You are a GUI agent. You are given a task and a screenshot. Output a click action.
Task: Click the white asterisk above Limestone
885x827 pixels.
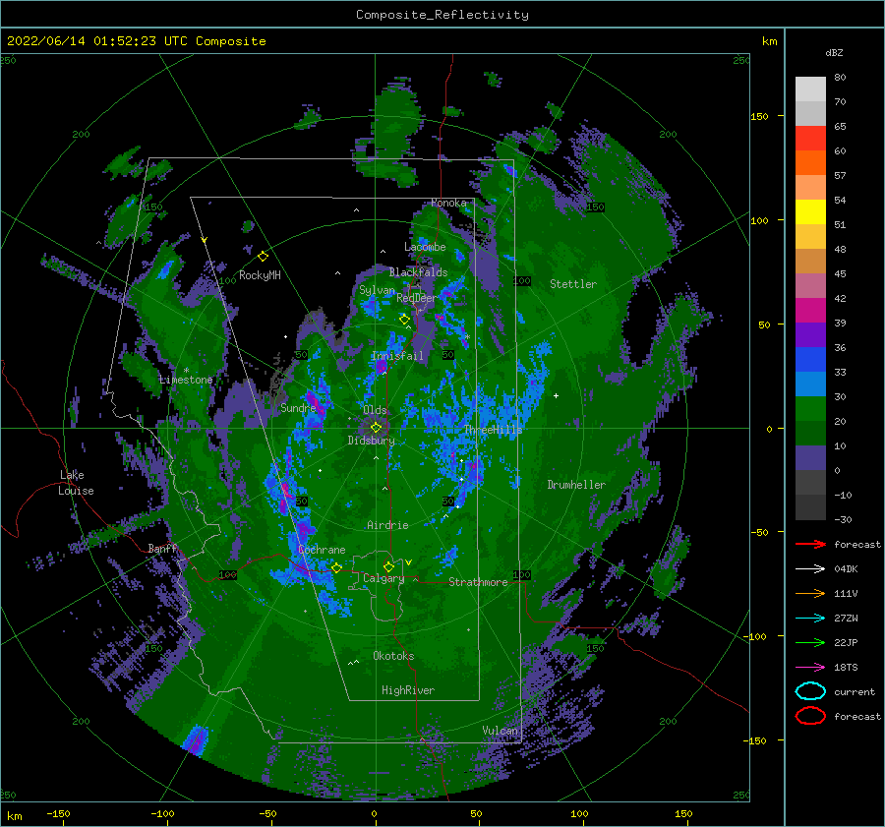click(x=186, y=371)
